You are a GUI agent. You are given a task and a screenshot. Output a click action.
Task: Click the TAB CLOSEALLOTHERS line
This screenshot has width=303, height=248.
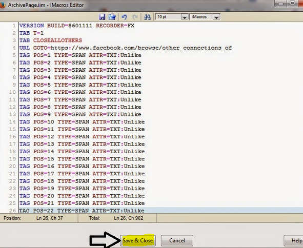point(51,40)
